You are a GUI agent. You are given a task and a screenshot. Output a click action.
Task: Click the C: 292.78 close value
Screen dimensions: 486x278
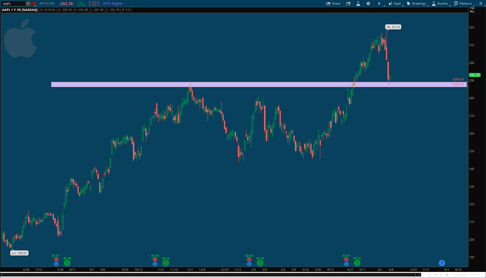(113, 9)
